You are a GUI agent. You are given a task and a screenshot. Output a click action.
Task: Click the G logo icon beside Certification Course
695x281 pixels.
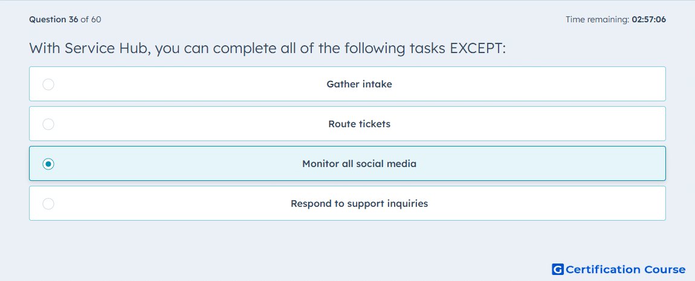(558, 270)
